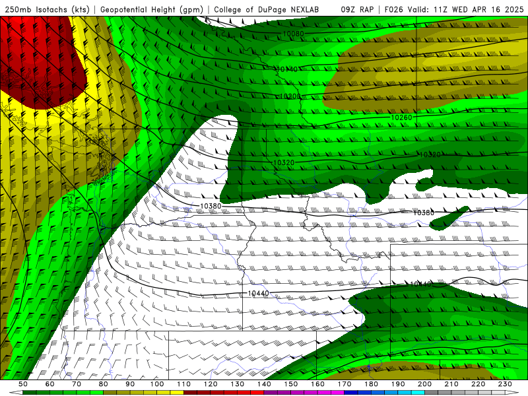Select the cyan swatch ending at 200
Viewport: 528px width, 396px height.
pyautogui.click(x=418, y=393)
